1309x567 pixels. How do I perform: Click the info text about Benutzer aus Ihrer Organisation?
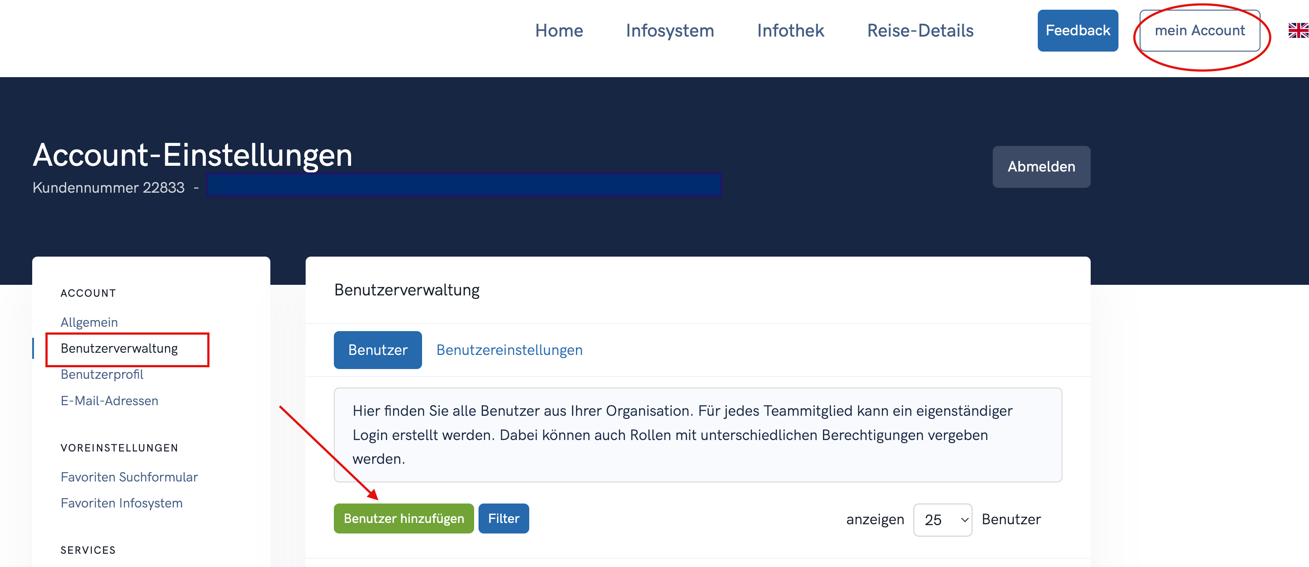pyautogui.click(x=698, y=435)
